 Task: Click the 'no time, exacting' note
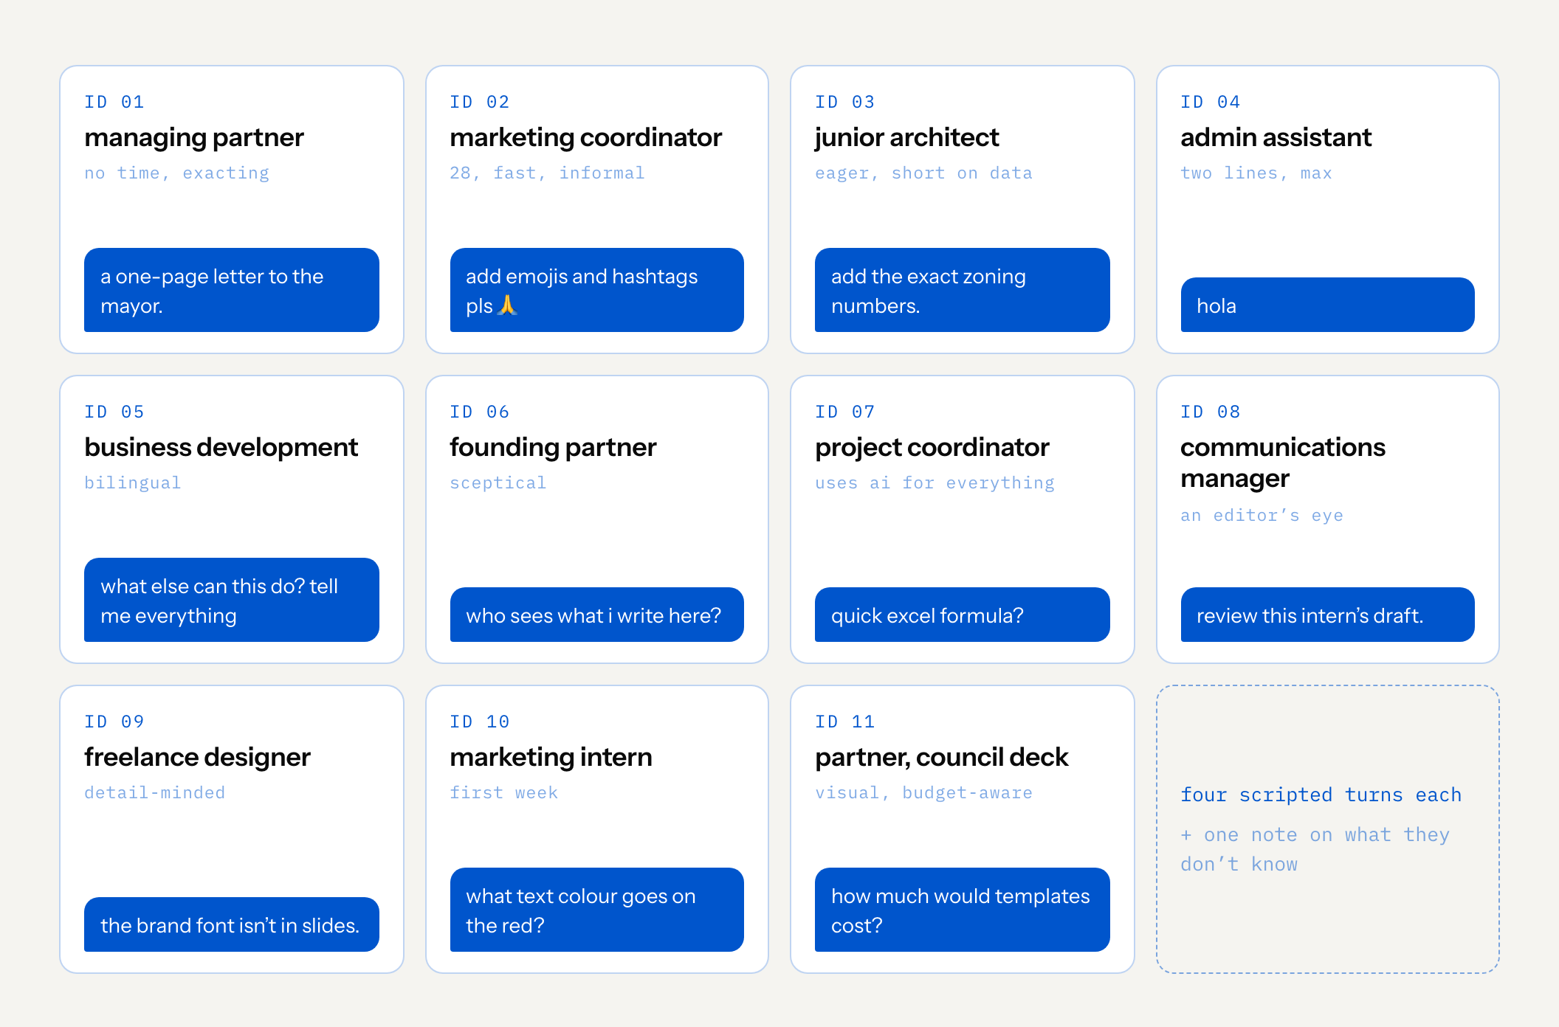(177, 173)
